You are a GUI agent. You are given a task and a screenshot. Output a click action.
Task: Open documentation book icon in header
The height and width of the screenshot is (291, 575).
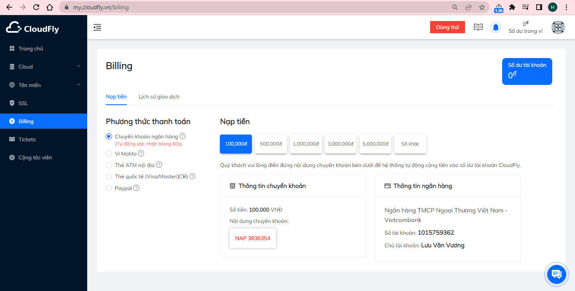tap(478, 27)
